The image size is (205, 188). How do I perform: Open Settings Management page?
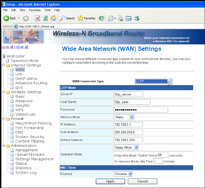(x=35, y=159)
